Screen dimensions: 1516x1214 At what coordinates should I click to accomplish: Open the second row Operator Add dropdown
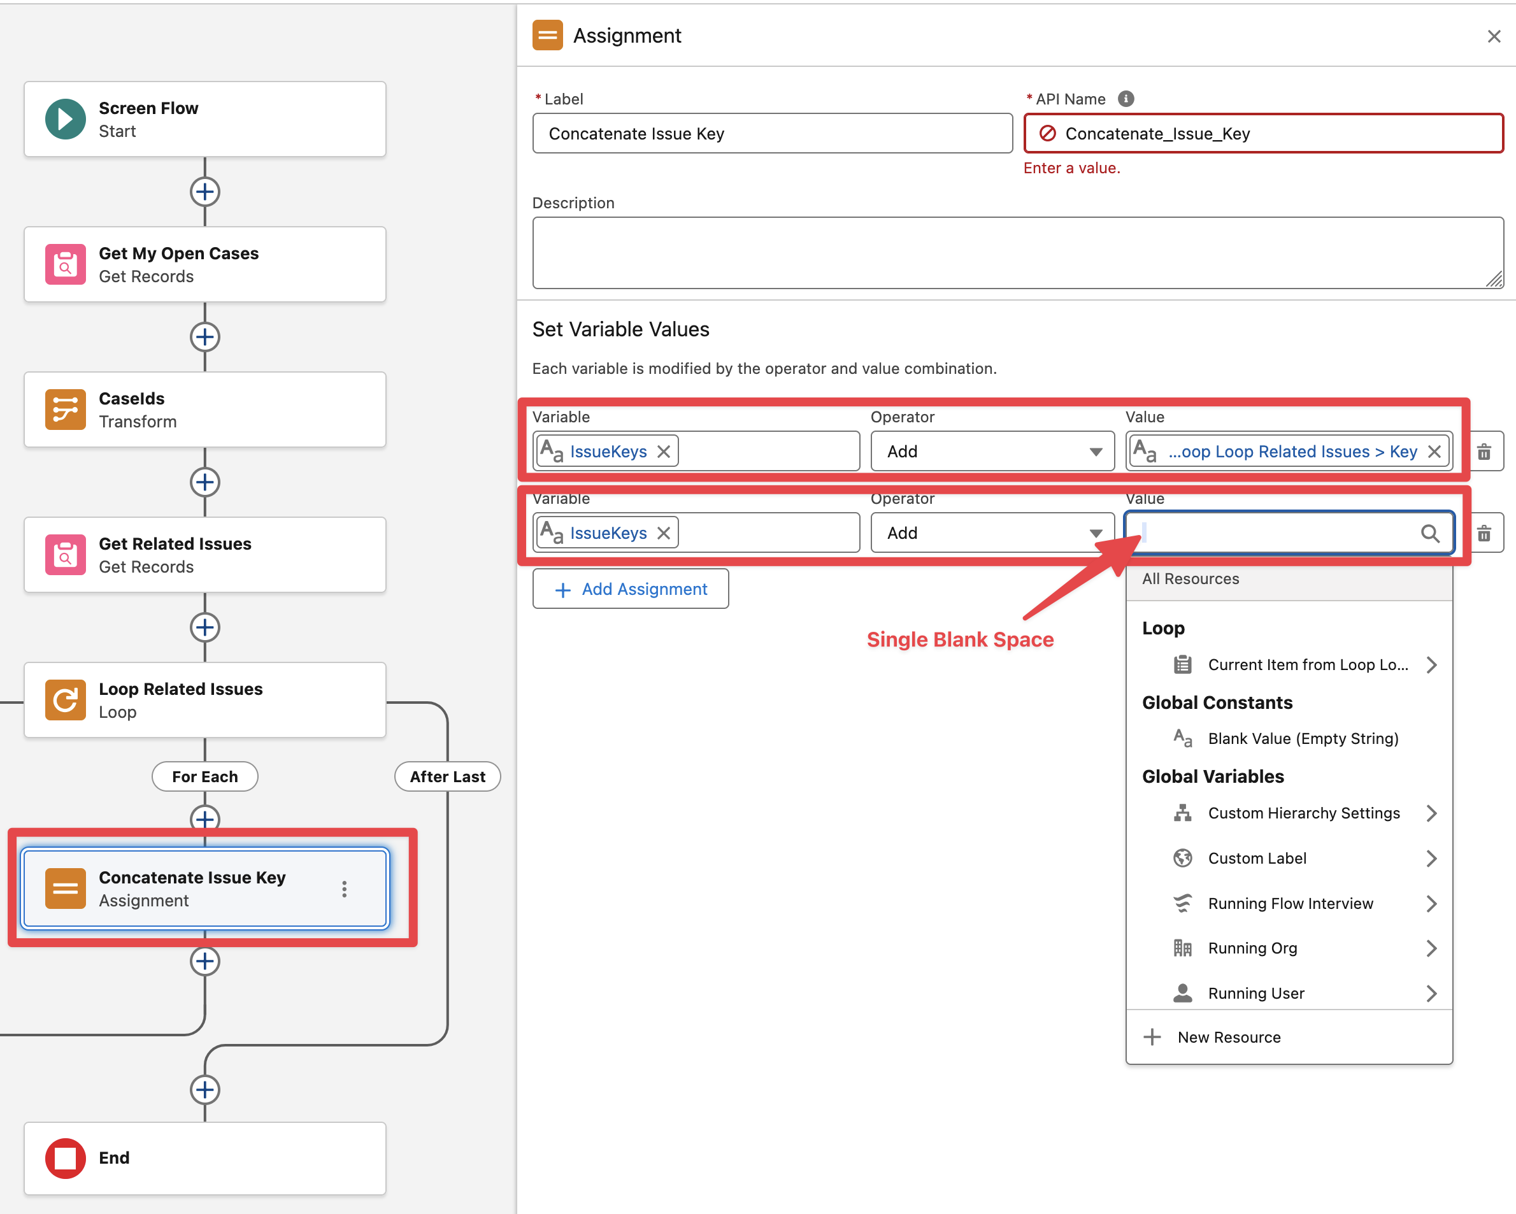[991, 533]
